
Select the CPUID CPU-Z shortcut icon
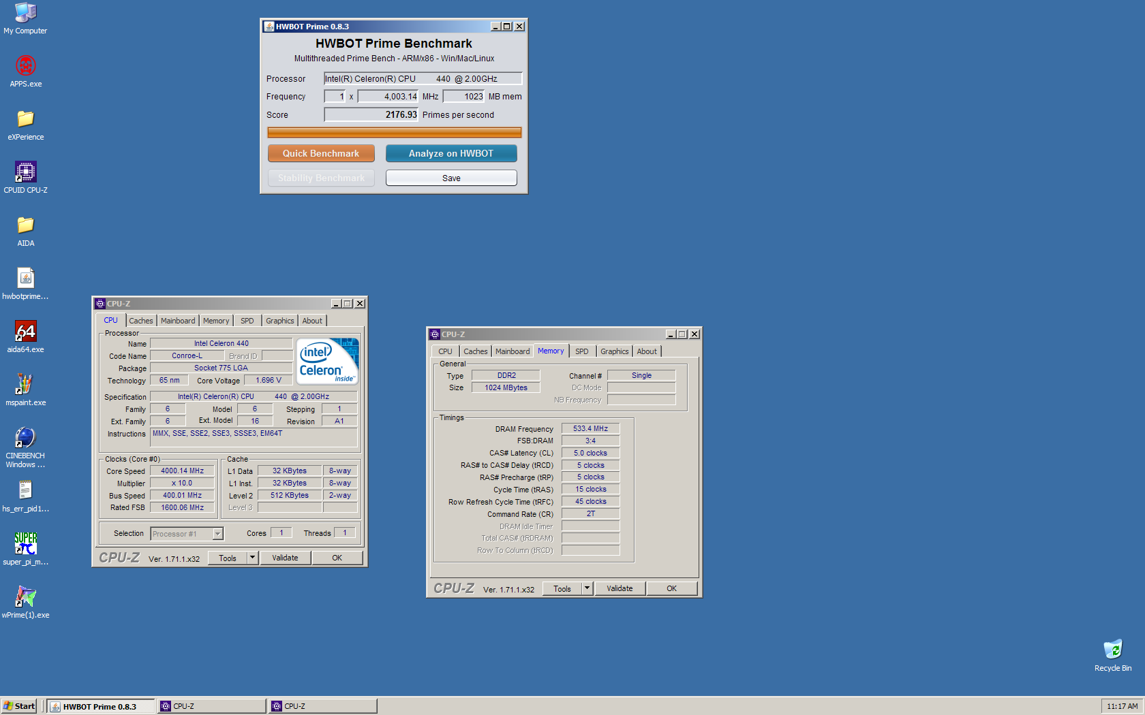25,178
